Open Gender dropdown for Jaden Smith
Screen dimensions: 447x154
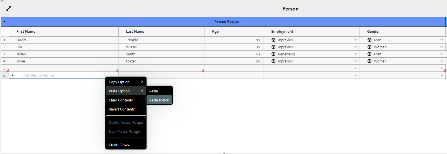442,54
